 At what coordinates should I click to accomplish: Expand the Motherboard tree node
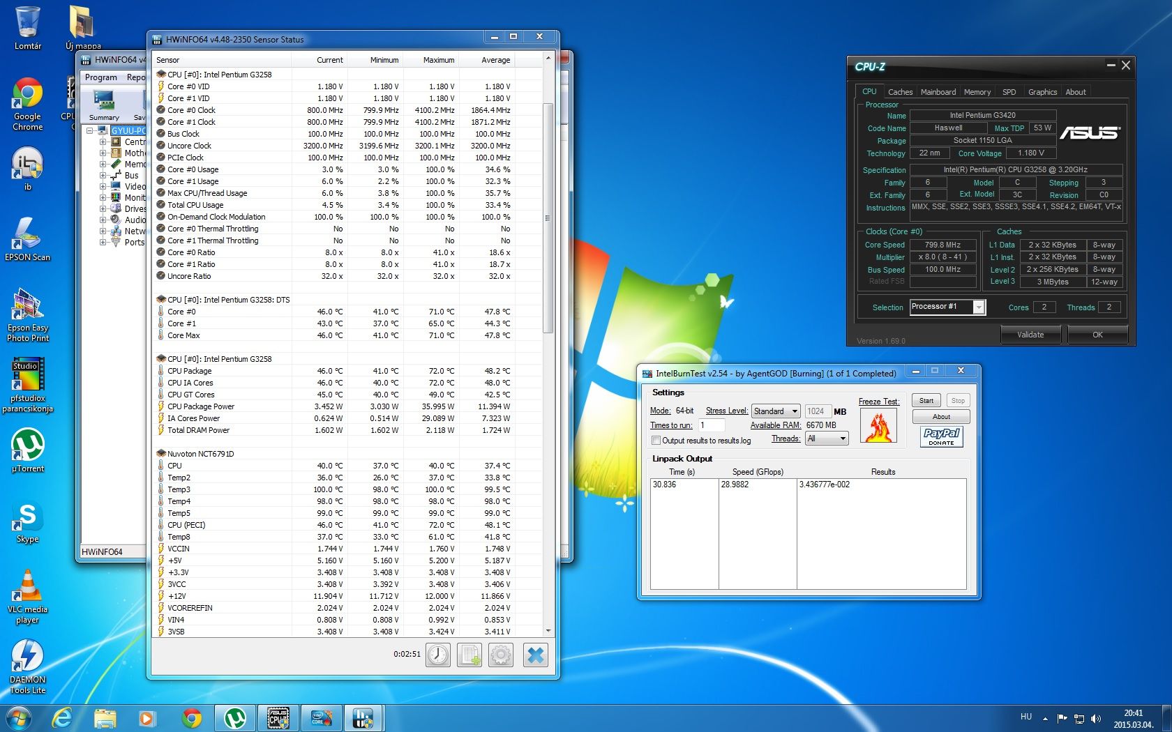(103, 153)
